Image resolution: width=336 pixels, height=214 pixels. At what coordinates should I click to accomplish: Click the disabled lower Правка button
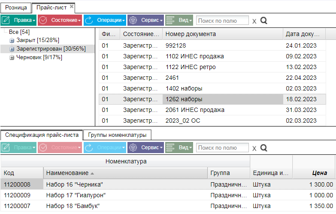pyautogui.click(x=18, y=148)
